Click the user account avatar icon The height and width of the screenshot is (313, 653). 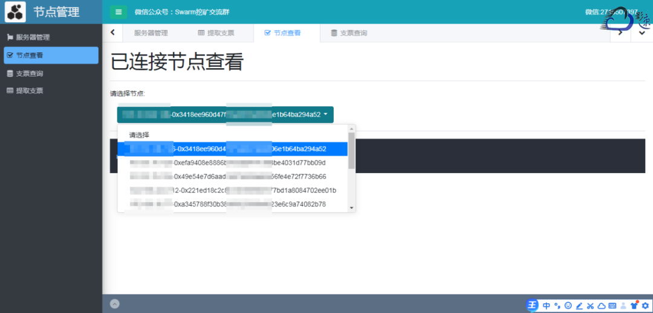[x=623, y=306]
